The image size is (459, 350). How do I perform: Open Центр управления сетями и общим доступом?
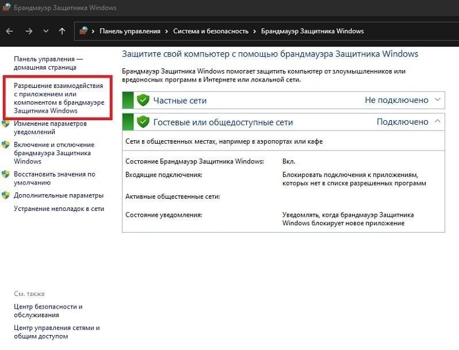[x=57, y=332]
